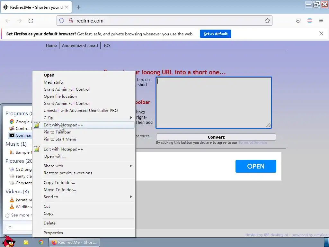Expand the Share with submenu arrow
The image size is (329, 247).
(x=131, y=166)
